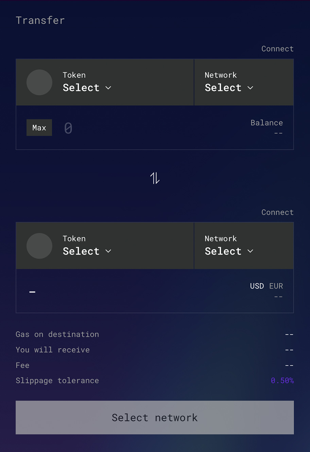The width and height of the screenshot is (310, 452).
Task: Click the Select network button
Action: pos(155,417)
